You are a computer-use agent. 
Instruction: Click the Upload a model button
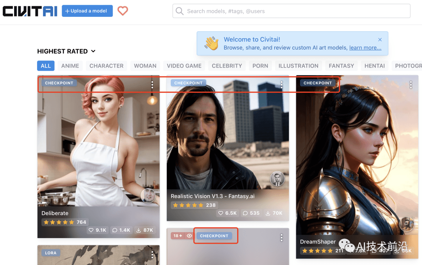click(x=87, y=11)
